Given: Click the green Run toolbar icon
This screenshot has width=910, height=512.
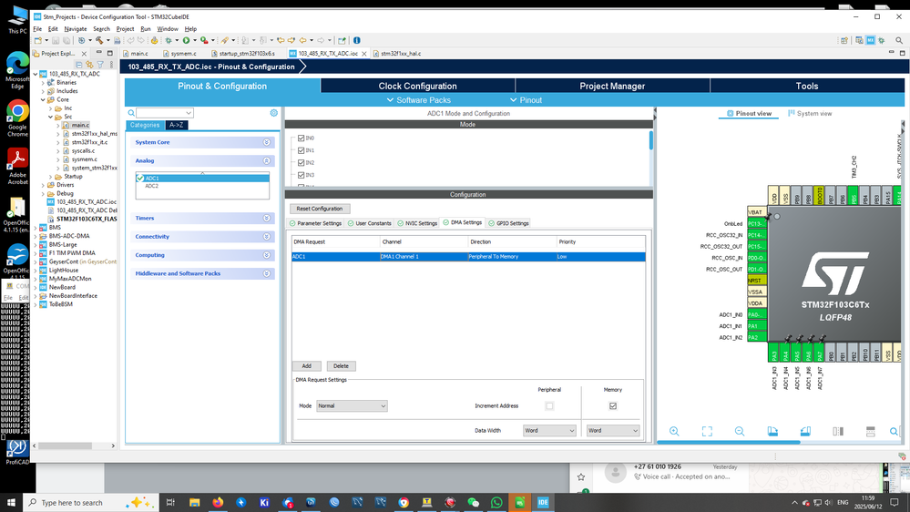Looking at the screenshot, I should coord(187,41).
